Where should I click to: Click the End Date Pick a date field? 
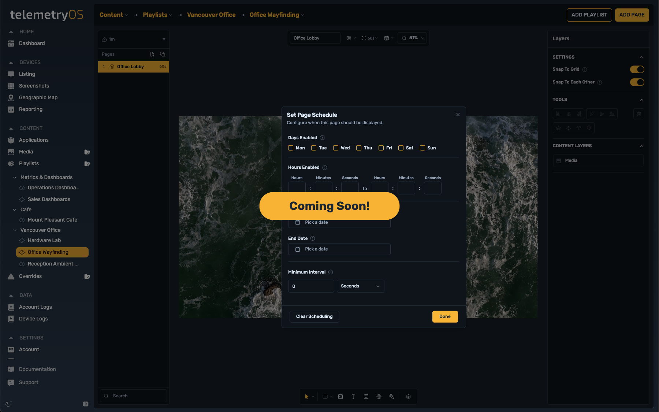[339, 249]
